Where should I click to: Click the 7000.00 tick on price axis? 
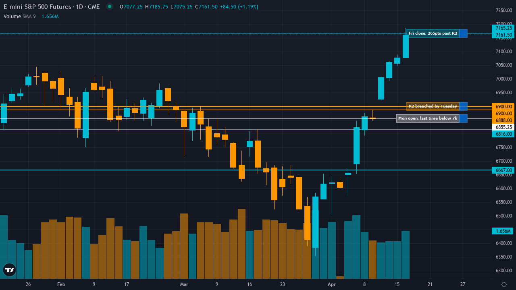[504, 79]
